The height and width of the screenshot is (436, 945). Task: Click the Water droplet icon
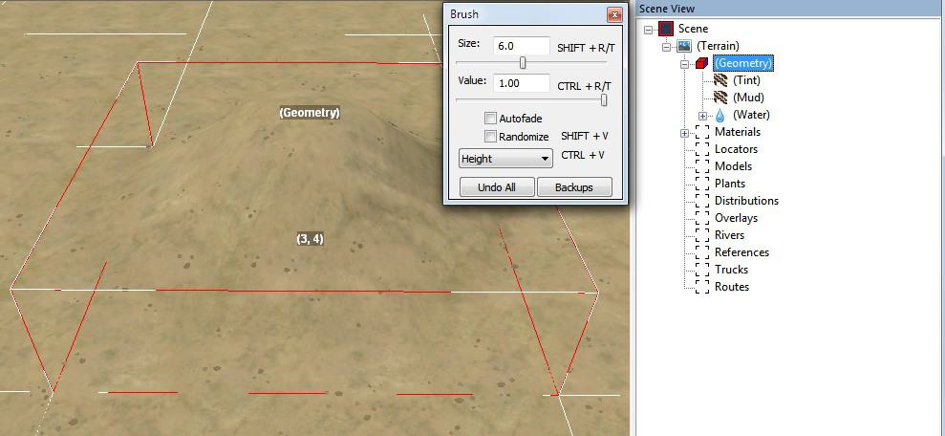(x=720, y=115)
